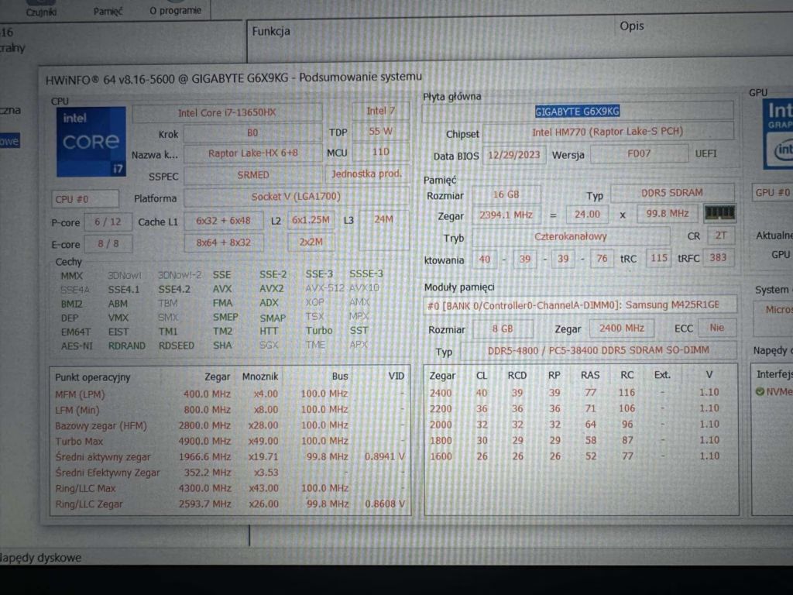
Task: Click the Czterokanałowy memory mode field
Action: [x=571, y=237]
